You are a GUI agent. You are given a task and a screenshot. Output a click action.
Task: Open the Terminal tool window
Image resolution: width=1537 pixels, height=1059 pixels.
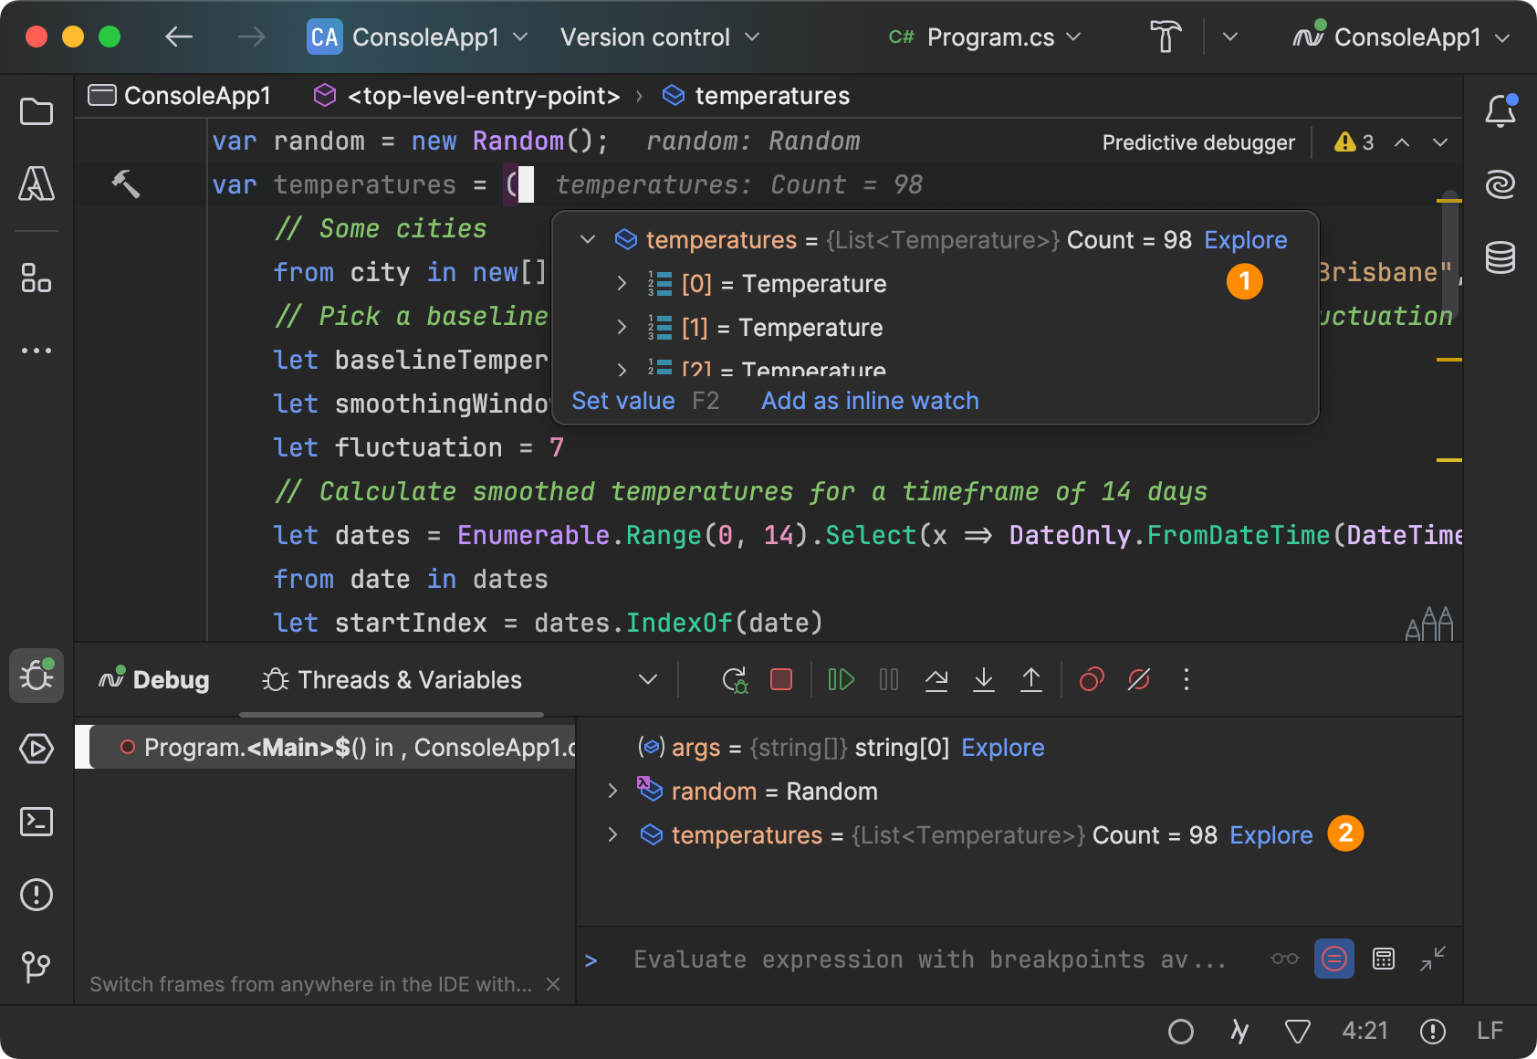coord(37,822)
